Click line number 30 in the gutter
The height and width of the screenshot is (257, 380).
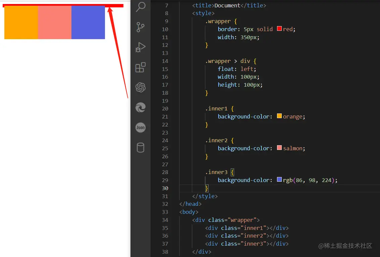(165, 188)
